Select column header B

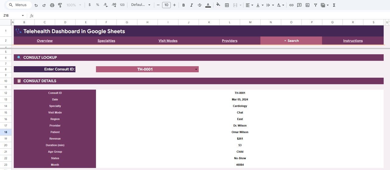pos(24,22)
